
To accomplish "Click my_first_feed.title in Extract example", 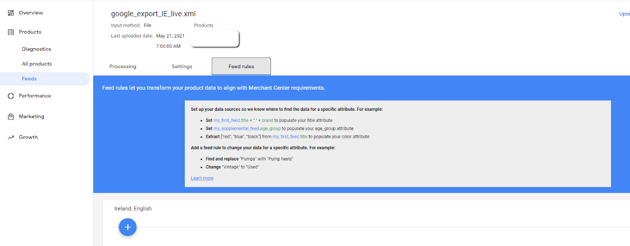I will [290, 137].
